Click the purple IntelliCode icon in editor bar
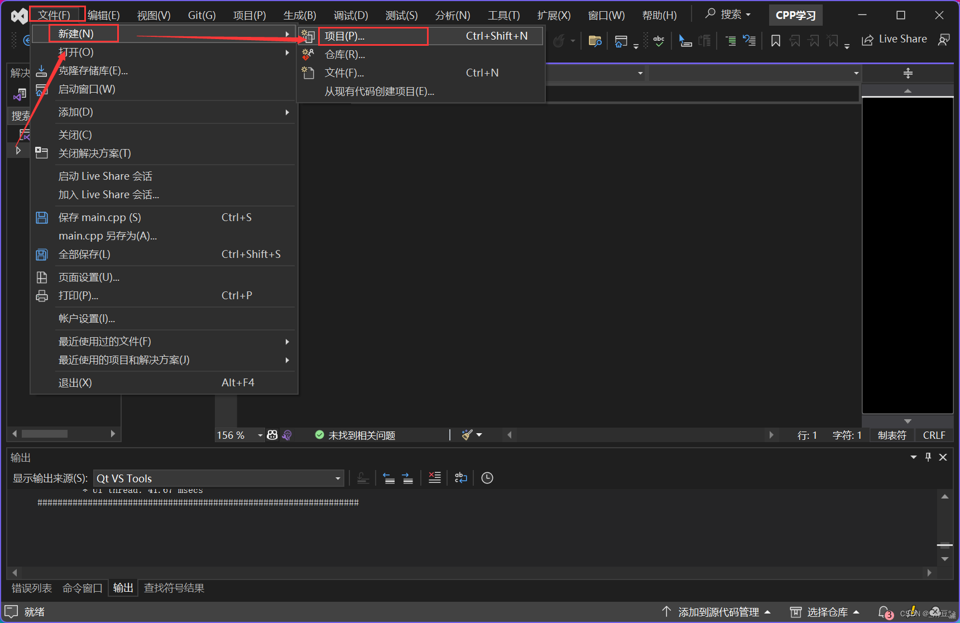 pyautogui.click(x=287, y=435)
